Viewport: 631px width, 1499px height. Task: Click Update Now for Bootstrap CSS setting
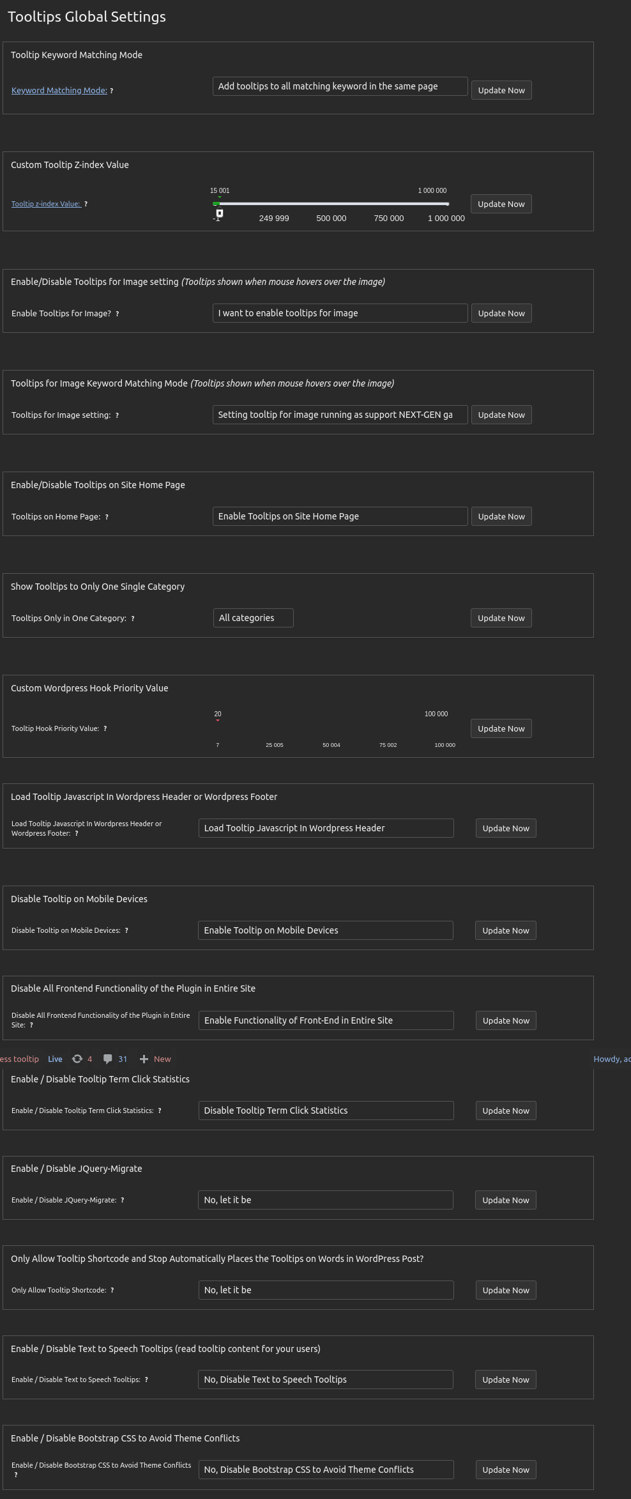pos(505,1470)
